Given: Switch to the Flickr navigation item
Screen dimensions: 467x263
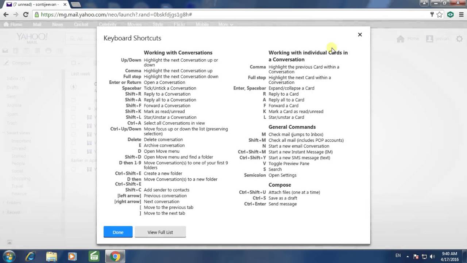Looking at the screenshot, I should coord(179,24).
